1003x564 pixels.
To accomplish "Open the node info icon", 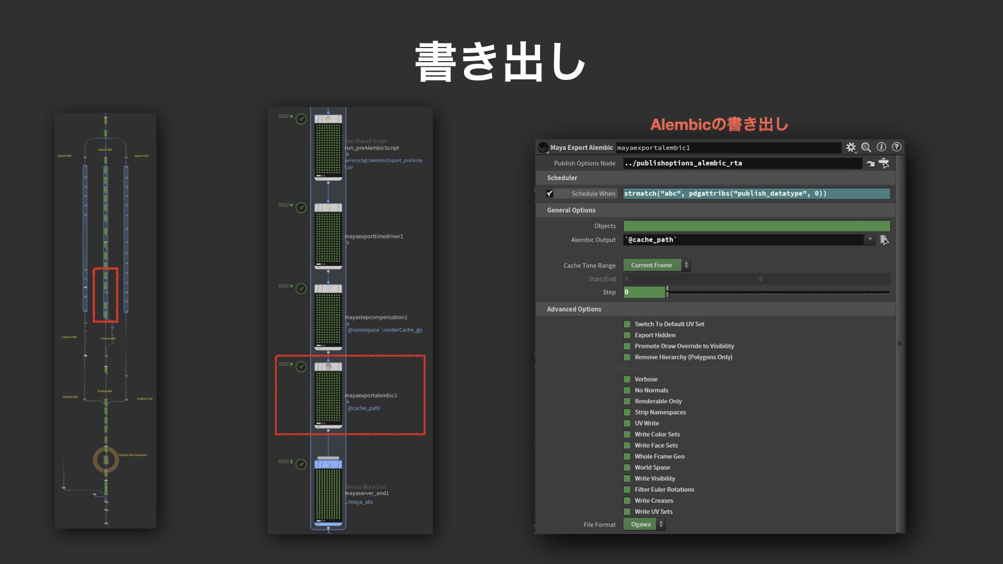I will [x=881, y=147].
